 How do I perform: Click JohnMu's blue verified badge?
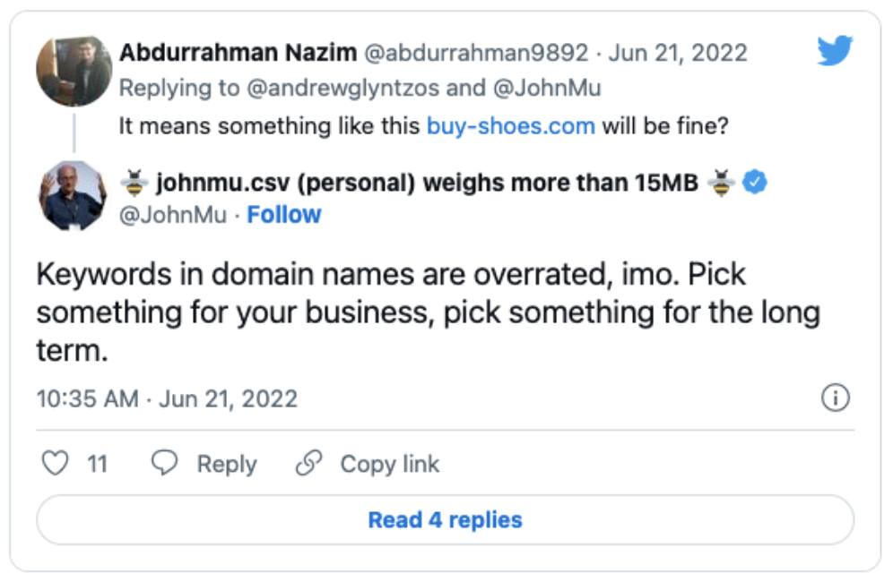tap(756, 184)
